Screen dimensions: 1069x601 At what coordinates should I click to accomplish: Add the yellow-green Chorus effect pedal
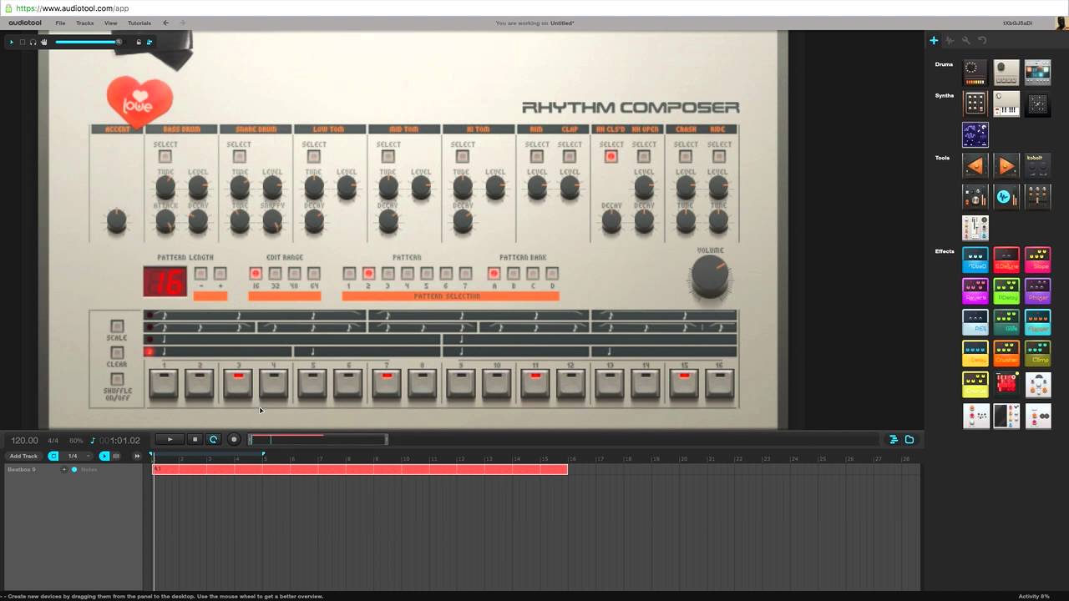point(975,384)
